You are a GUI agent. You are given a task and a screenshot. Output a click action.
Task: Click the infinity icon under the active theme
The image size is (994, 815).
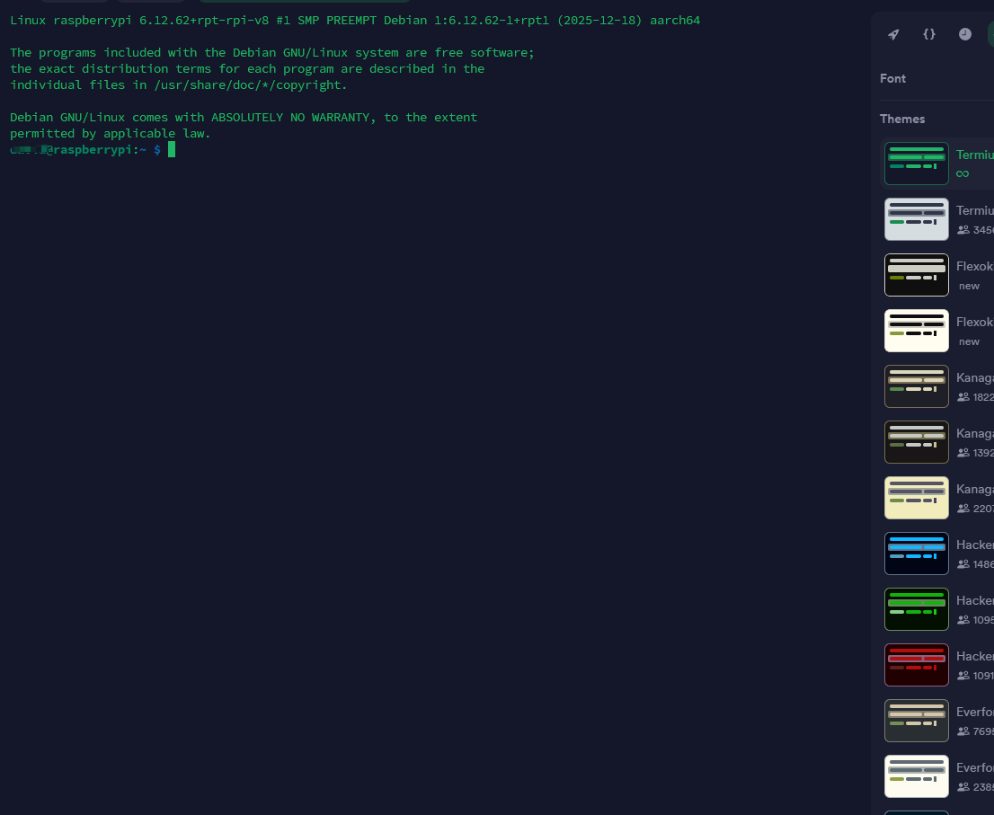point(963,173)
